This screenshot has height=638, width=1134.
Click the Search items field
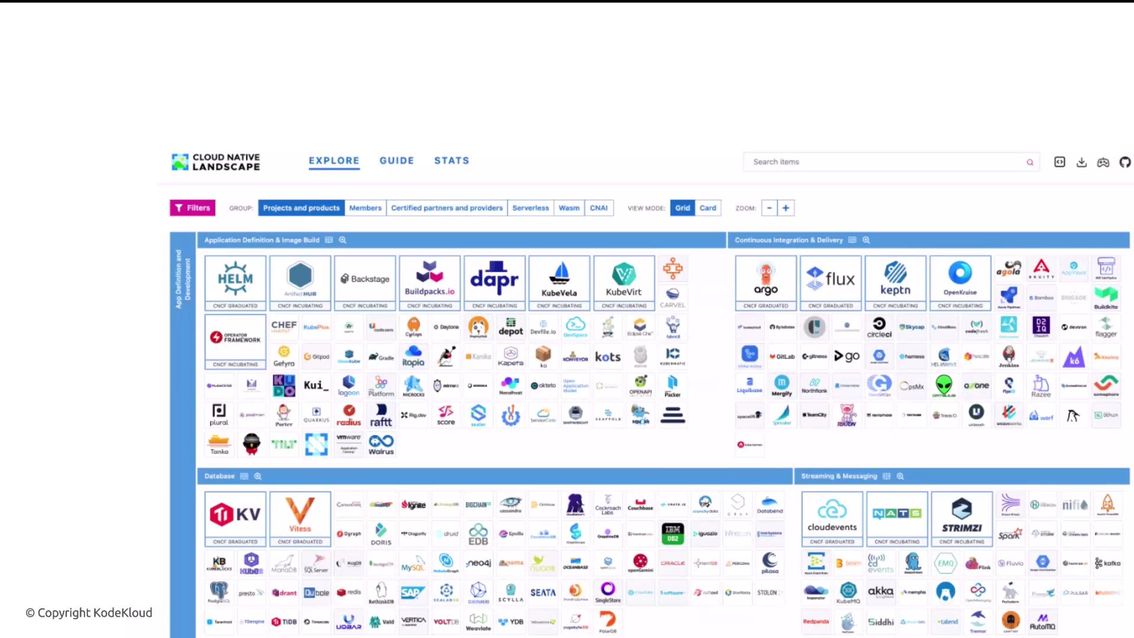[891, 162]
